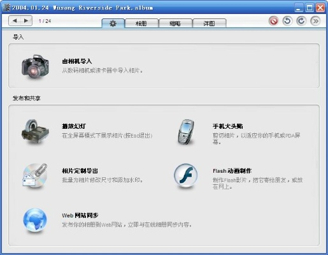Click description 批量为相片修改尺寸和添加水印
Image resolution: width=328 pixels, height=255 pixels.
point(103,180)
